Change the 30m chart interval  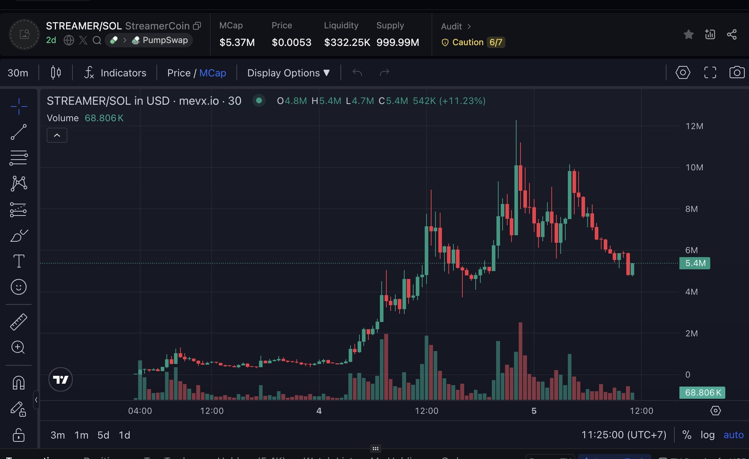click(18, 73)
